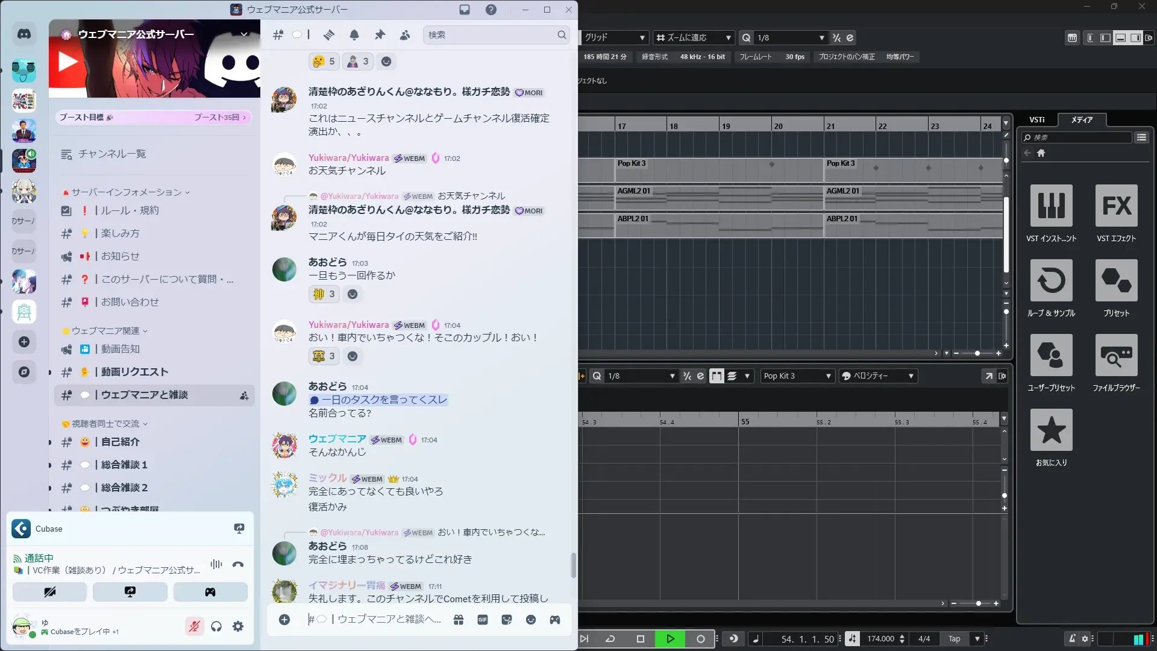Image resolution: width=1157 pixels, height=651 pixels.
Task: Collapse サーバーインフォメーション channel category
Action: 126,192
